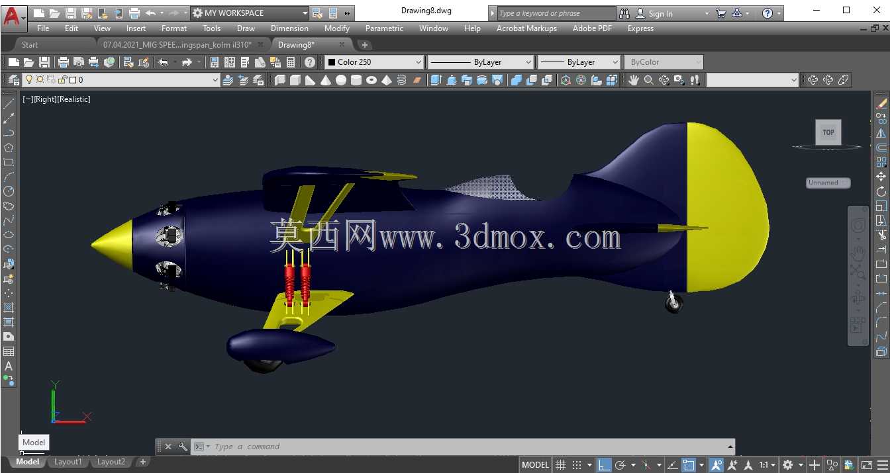890x473 pixels.
Task: Click the [-] viewport control label
Action: point(28,99)
